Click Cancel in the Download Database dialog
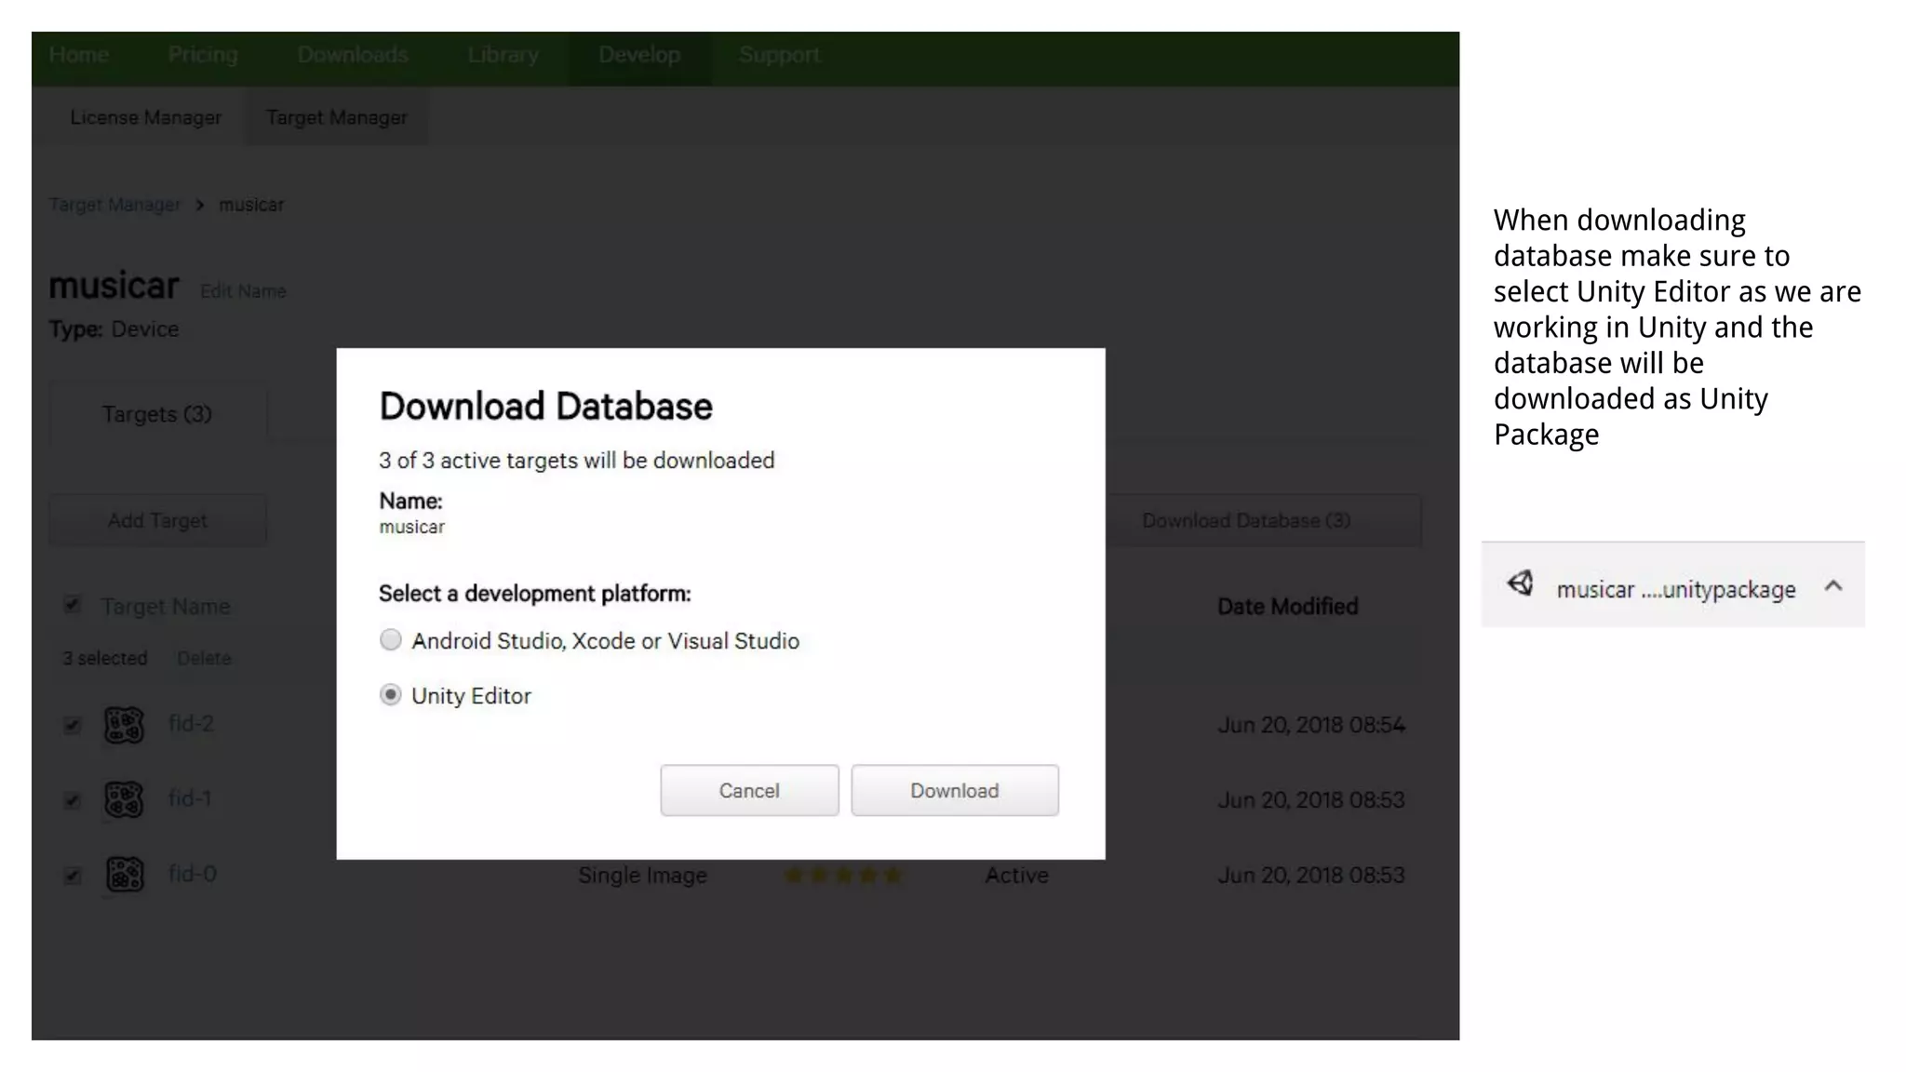Viewport: 1906px width, 1072px height. click(749, 791)
